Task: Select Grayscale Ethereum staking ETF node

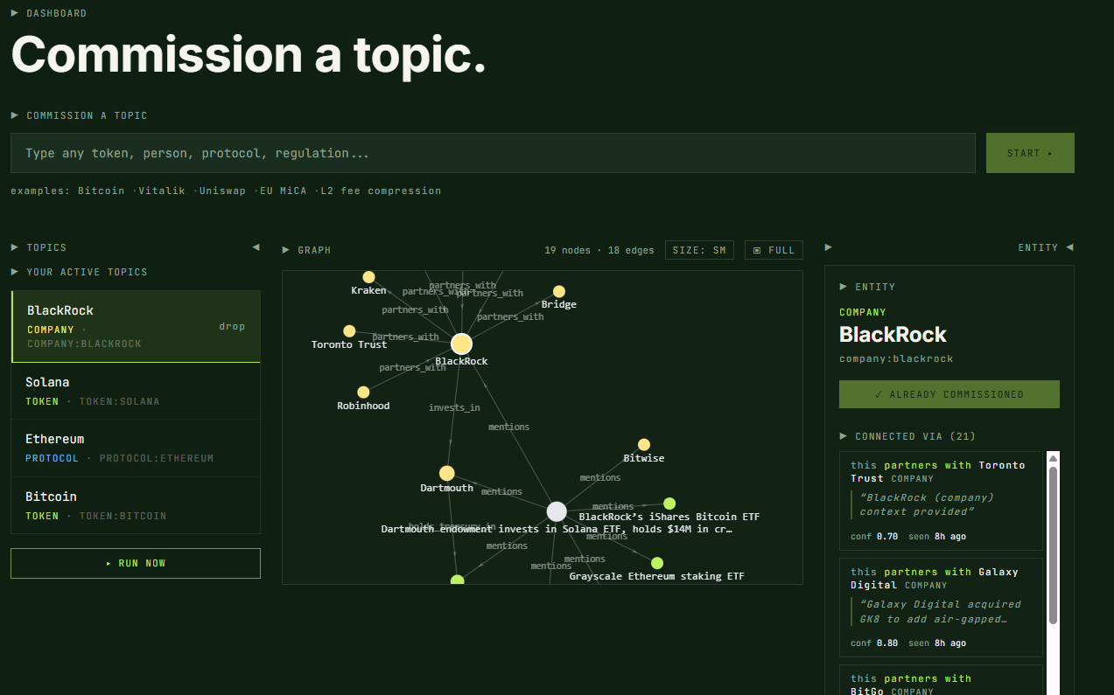Action: click(x=657, y=563)
